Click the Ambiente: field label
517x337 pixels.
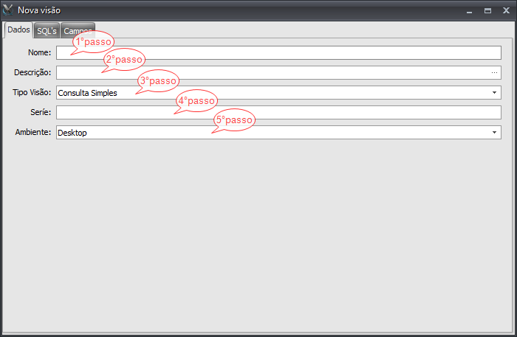coord(33,132)
